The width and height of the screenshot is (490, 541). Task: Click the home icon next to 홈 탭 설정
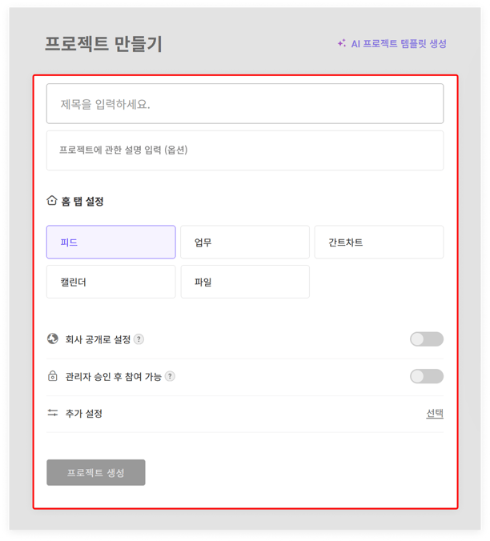pos(52,201)
